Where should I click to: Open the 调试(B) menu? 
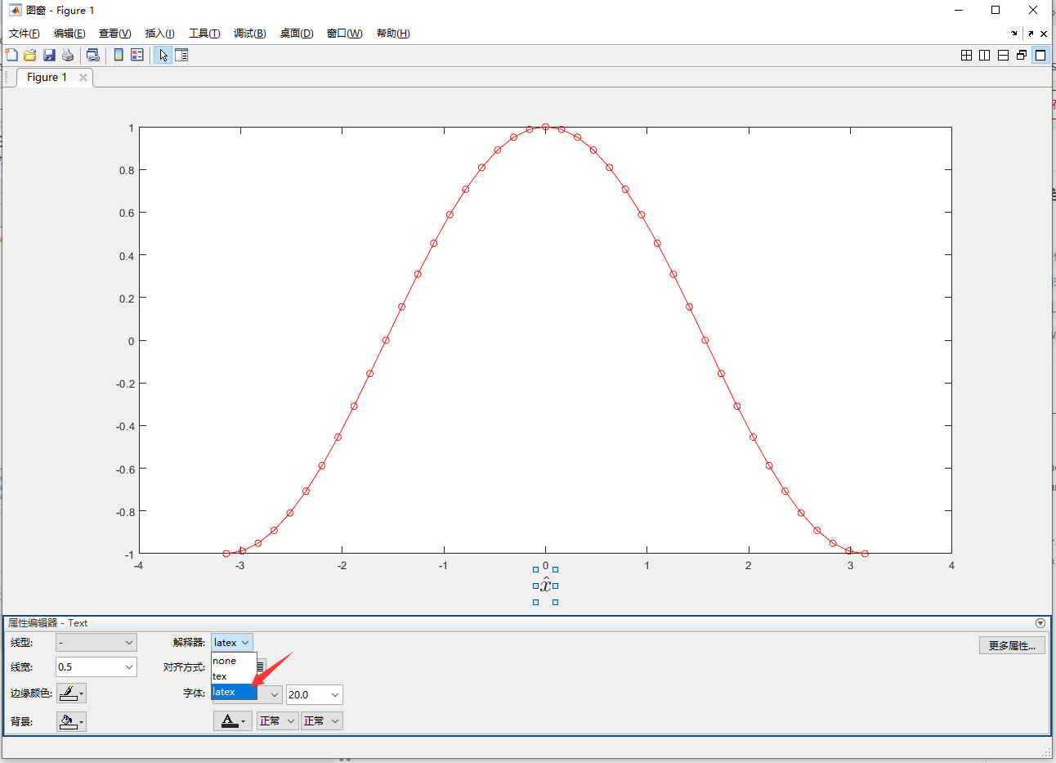click(x=249, y=34)
